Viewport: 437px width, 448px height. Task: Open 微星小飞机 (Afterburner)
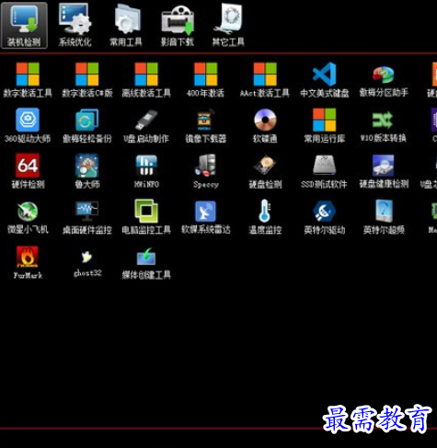tap(28, 217)
